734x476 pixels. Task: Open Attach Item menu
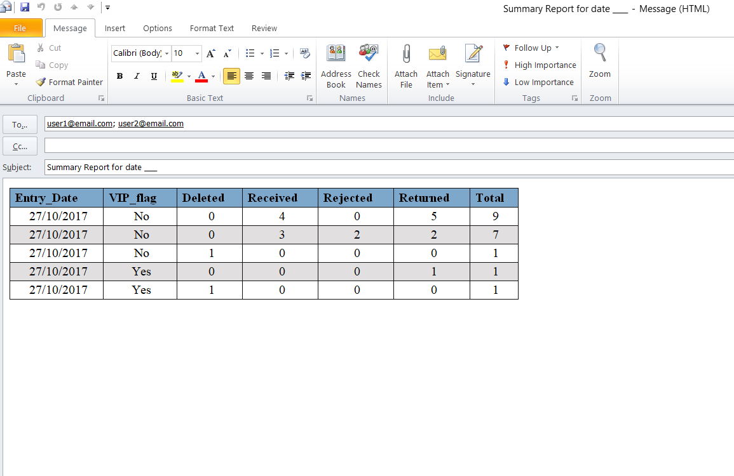[438, 66]
